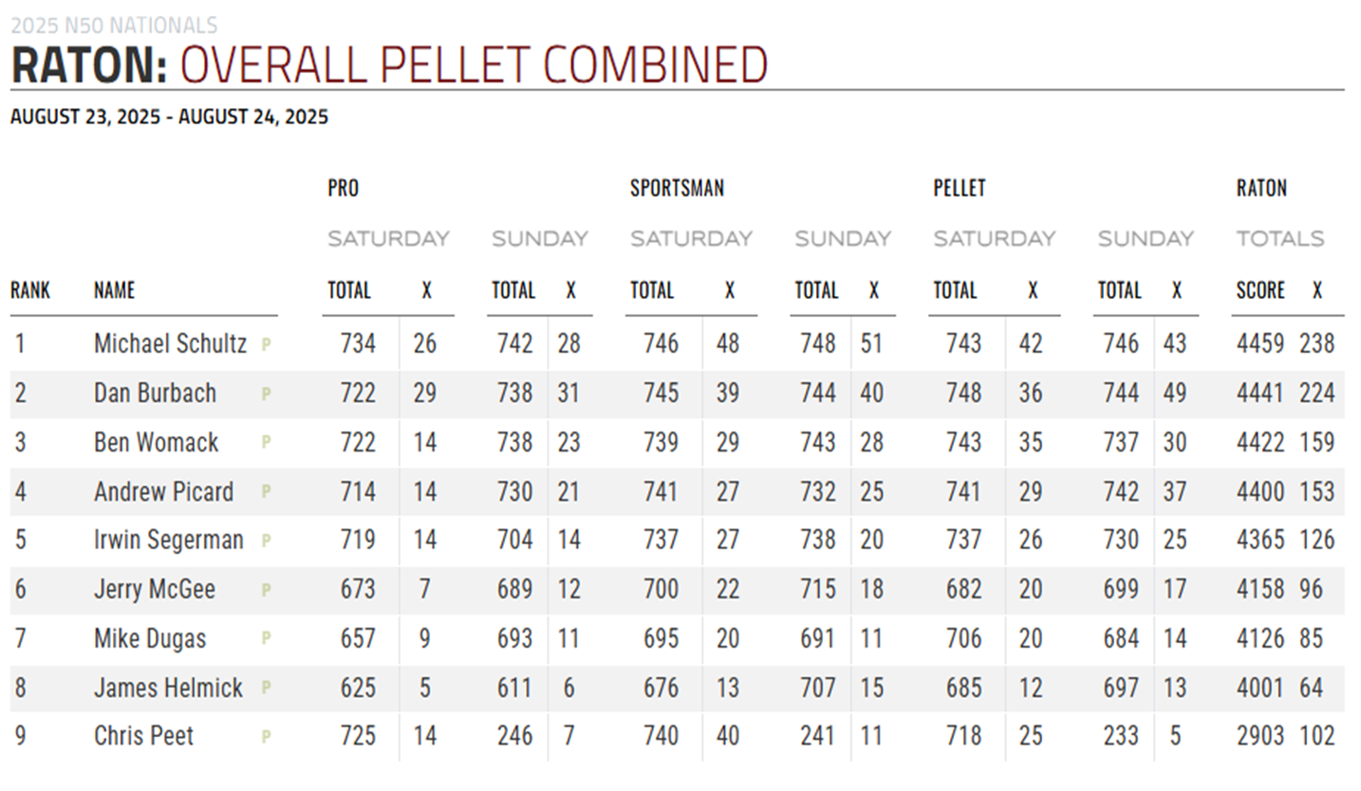Sort by the RANK column header
Screen dimensions: 1361x791
click(x=30, y=290)
